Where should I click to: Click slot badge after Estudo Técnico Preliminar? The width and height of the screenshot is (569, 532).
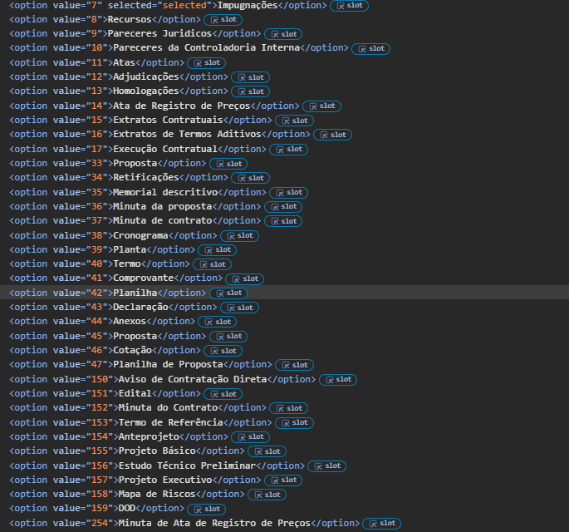(326, 465)
